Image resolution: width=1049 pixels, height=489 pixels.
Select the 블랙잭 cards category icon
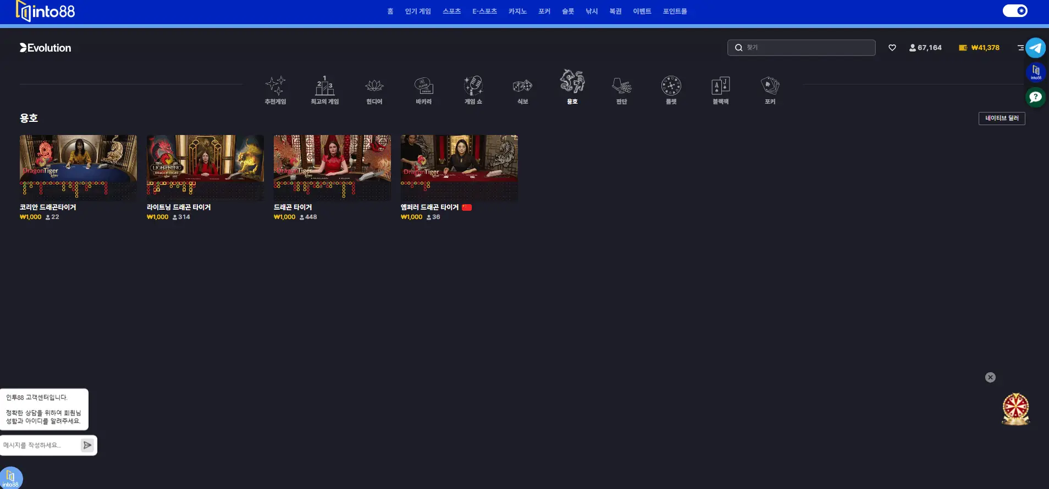(721, 86)
